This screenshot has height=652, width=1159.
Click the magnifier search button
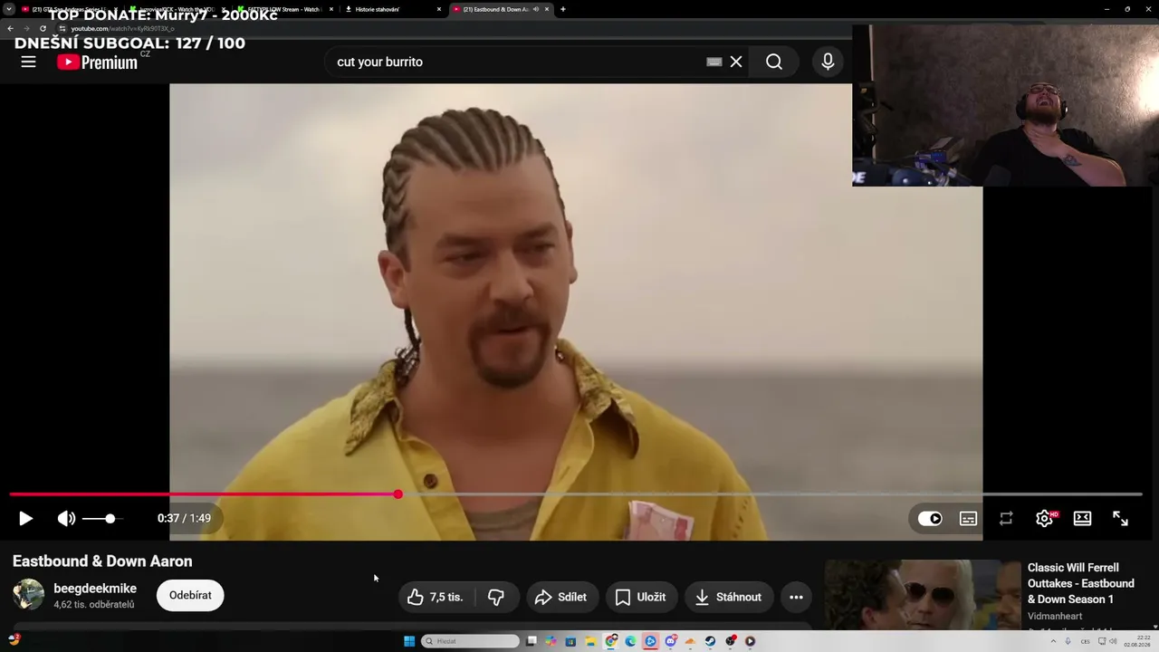click(773, 62)
